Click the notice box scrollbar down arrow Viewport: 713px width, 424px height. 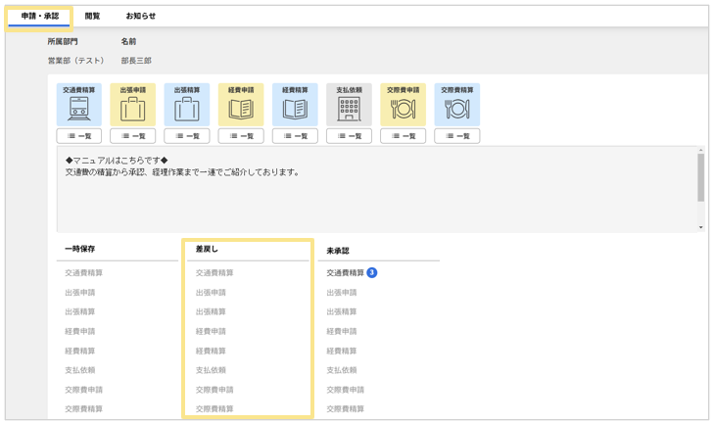pos(700,227)
